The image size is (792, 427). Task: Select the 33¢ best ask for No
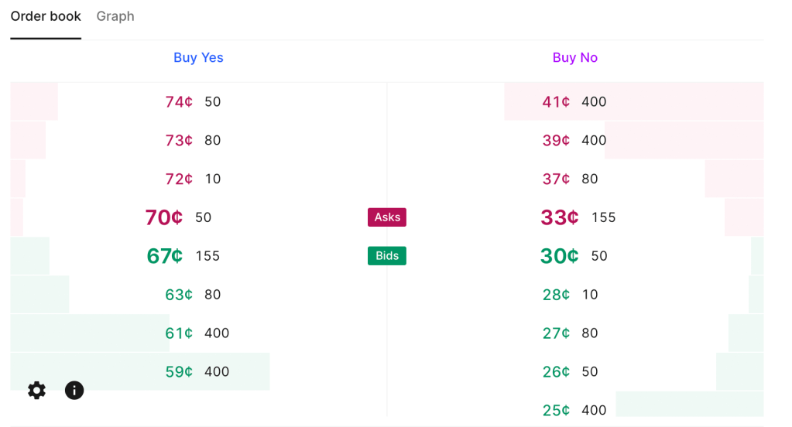(560, 217)
